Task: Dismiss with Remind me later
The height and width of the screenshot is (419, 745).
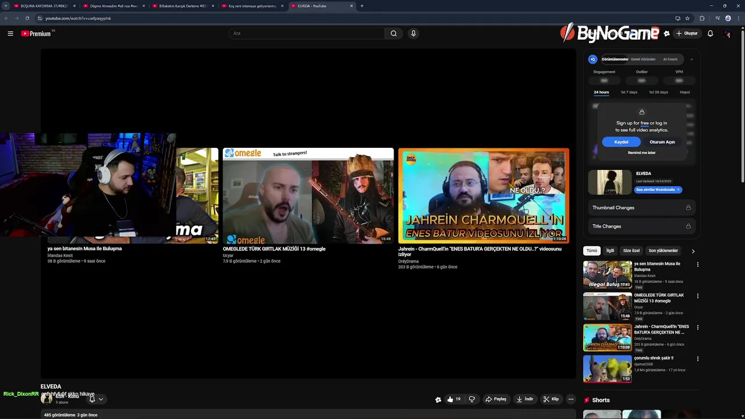Action: 641,152
